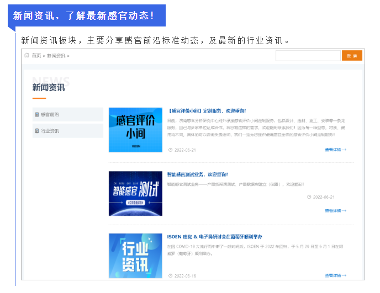The image size is (380, 293).
Task: Select the 新闻资讯 breadcrumb item
Action: click(x=56, y=56)
